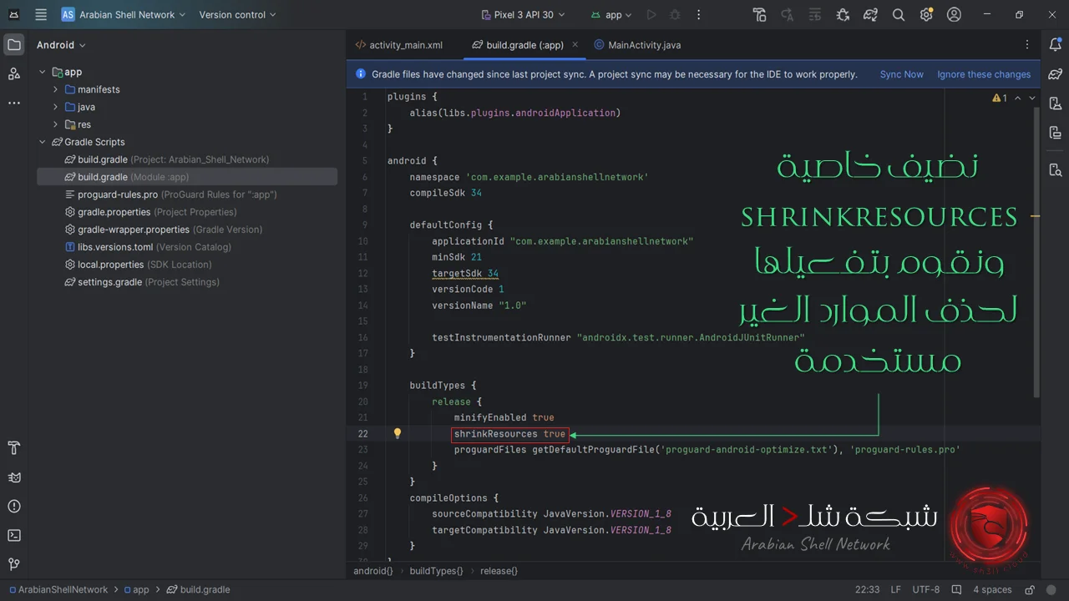Expand the manifests folder
Image resolution: width=1069 pixels, height=601 pixels.
click(x=56, y=89)
